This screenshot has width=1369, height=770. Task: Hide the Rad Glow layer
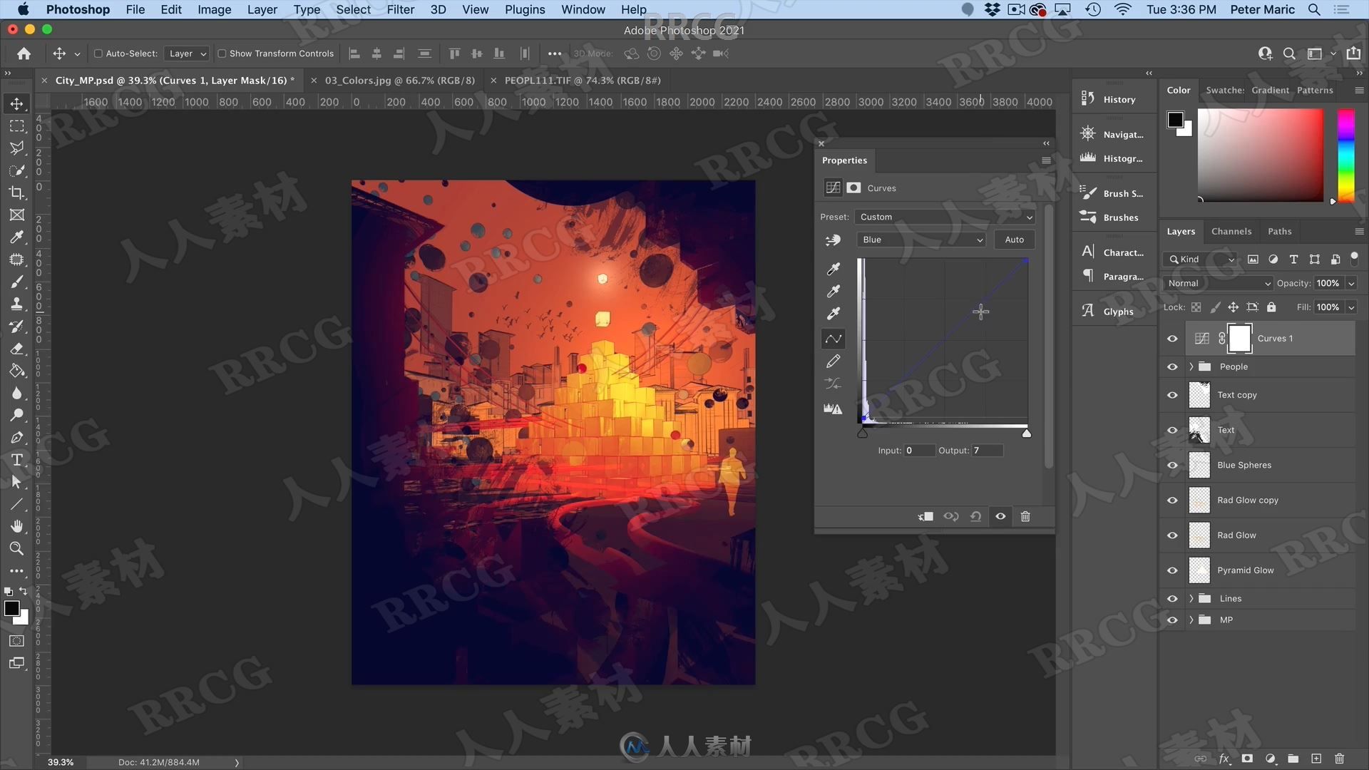(x=1172, y=535)
